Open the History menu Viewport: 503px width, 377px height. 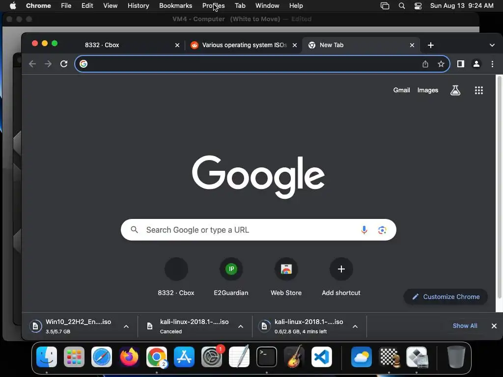138,6
